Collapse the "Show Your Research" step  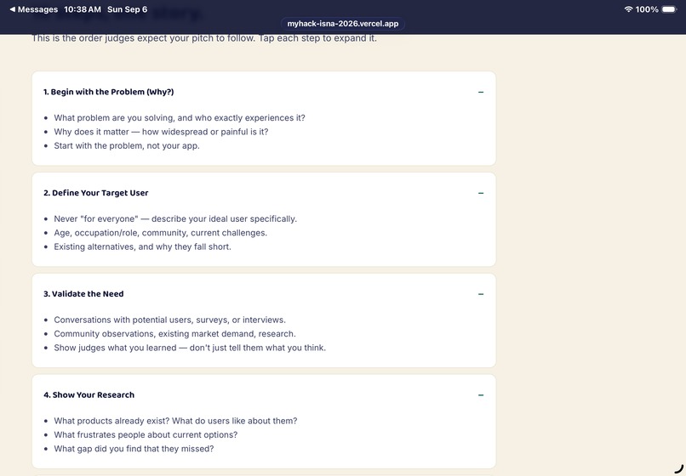click(x=481, y=394)
